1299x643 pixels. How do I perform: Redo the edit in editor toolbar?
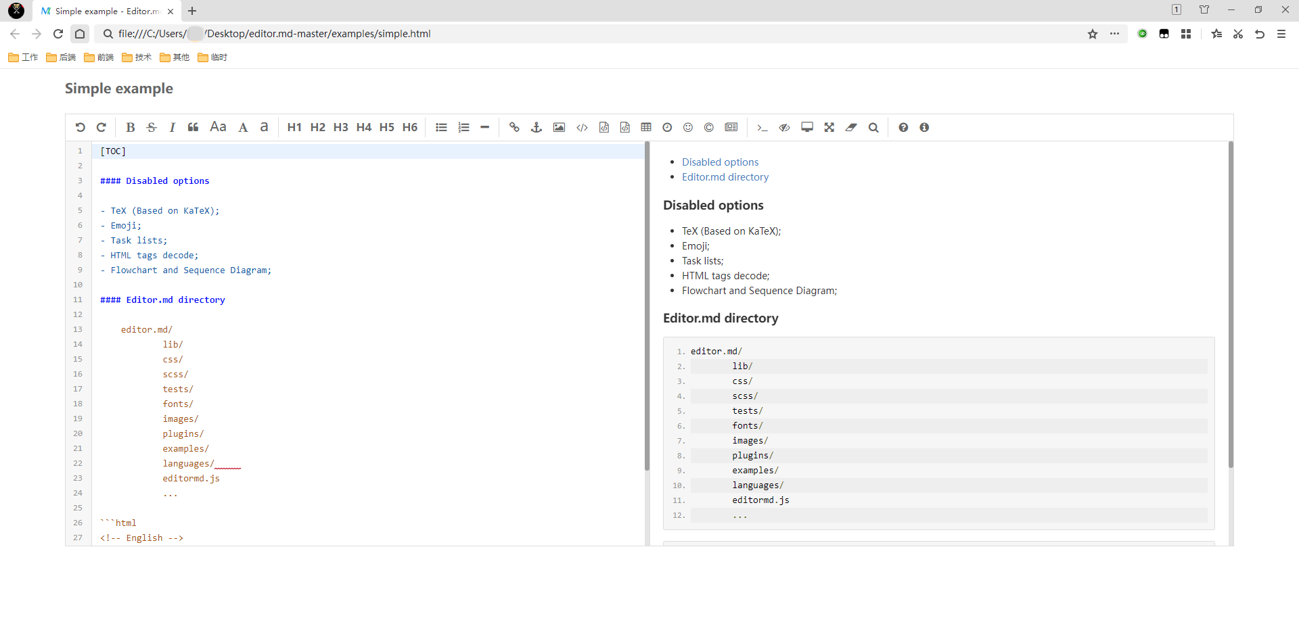pyautogui.click(x=101, y=127)
